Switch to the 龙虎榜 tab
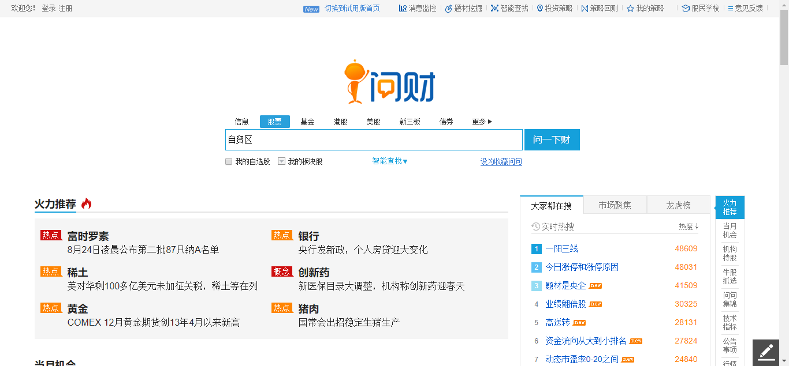 pyautogui.click(x=678, y=205)
